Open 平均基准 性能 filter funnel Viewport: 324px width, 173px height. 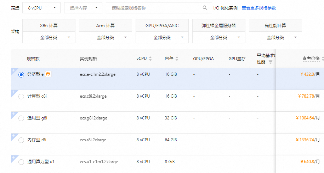click(x=270, y=62)
